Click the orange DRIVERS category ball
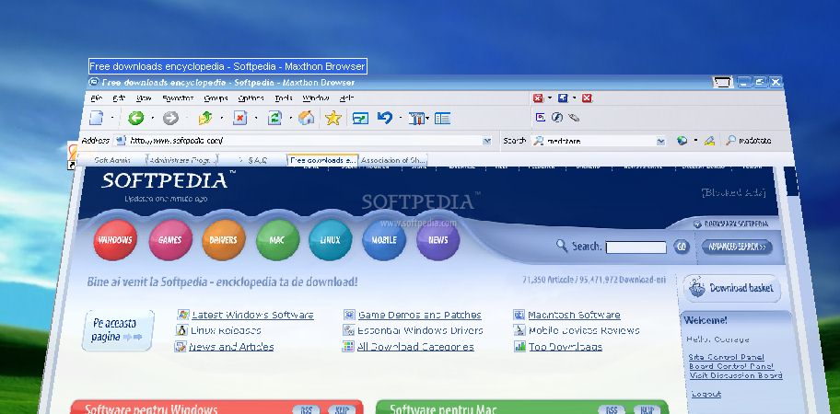840x414 pixels. point(224,239)
